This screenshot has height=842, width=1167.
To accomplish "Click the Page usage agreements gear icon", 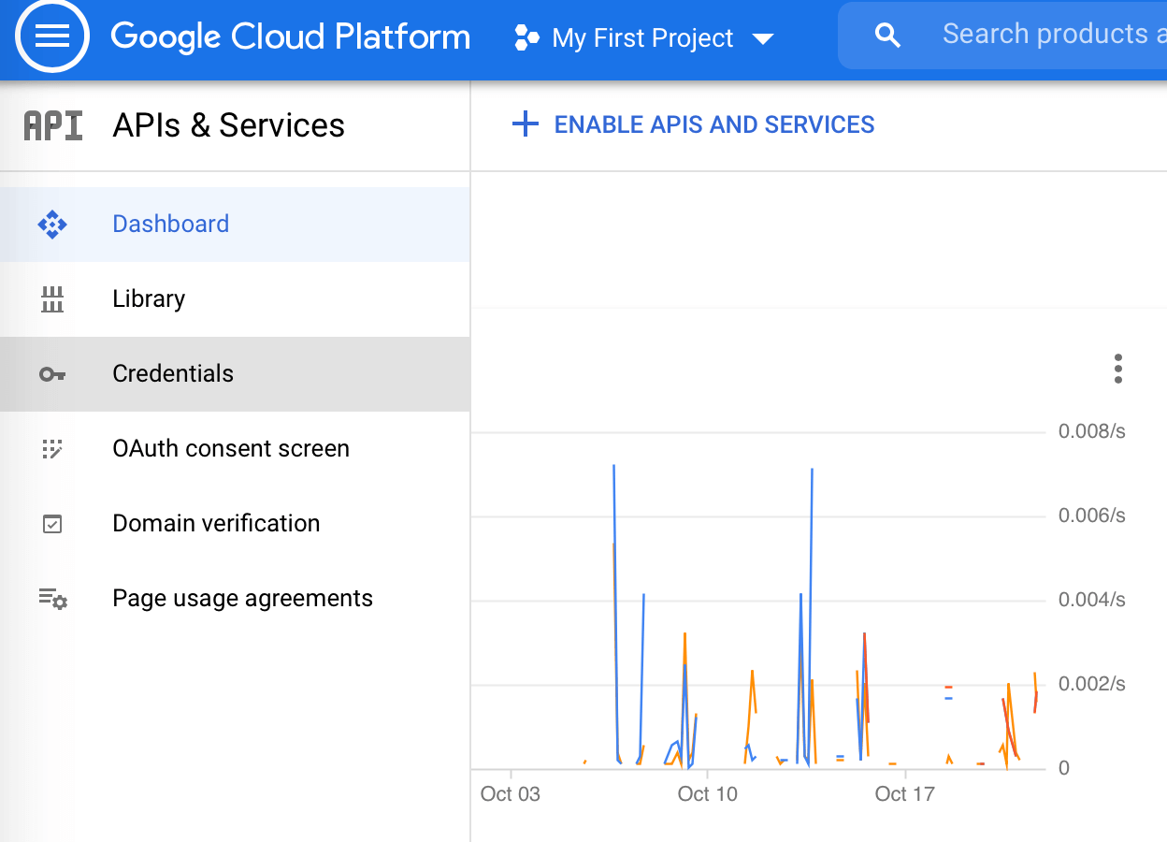I will [x=53, y=599].
